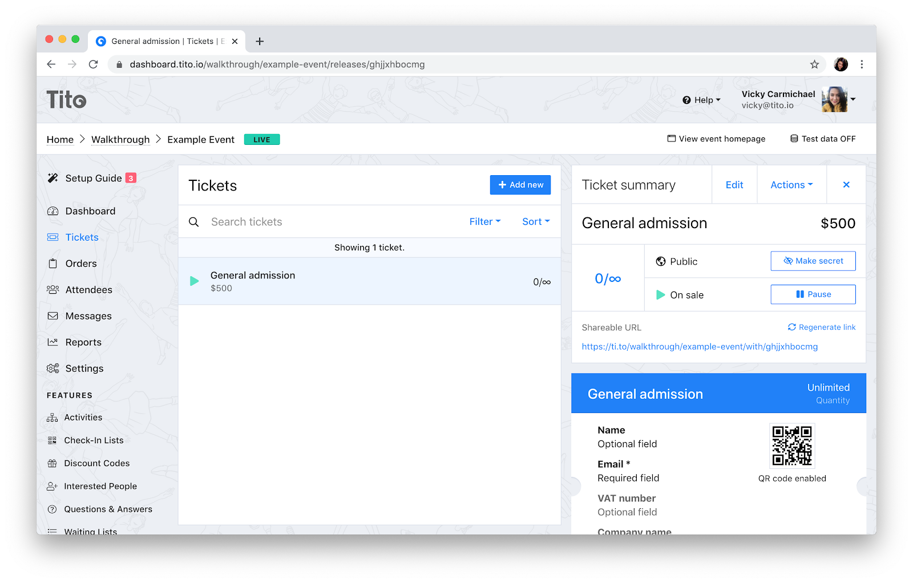Close the General admission browser tab
The height and width of the screenshot is (583, 913).
click(x=235, y=41)
